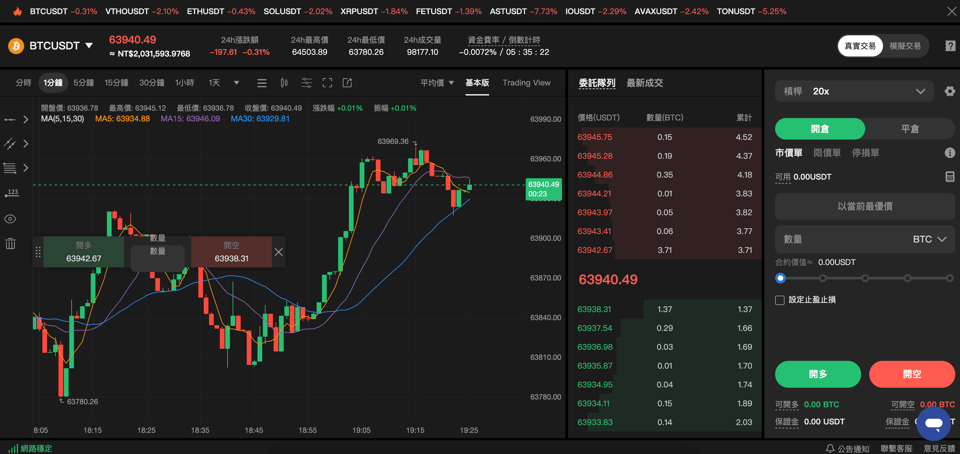Click quick panel 開空 63938.31 button
Viewport: 960px width, 454px height.
231,252
